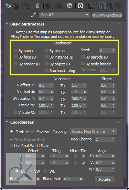Click the Rotate button
Image resolution: width=129 pixels, height=190 pixels.
tap(105, 179)
